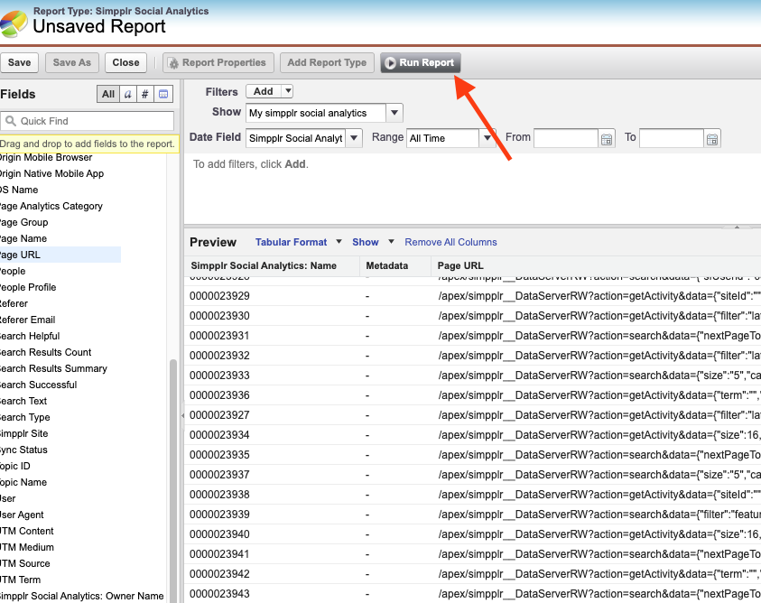Screen dimensions: 761x603
Task: Close the unsaved report
Action: 125,62
